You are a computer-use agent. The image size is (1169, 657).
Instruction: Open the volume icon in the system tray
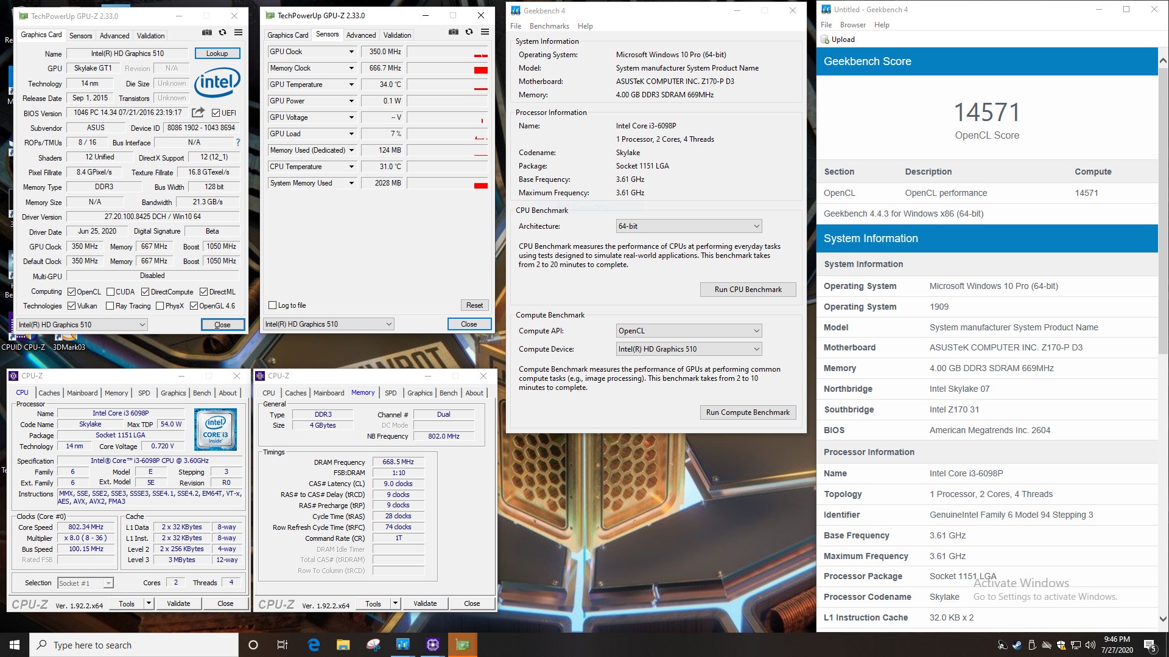click(x=1090, y=645)
